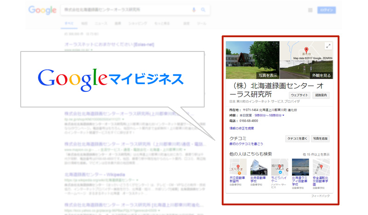Open the 北海道クミアイ自動車学校 photo thumbnail
This screenshot has width=368, height=215.
point(300,167)
